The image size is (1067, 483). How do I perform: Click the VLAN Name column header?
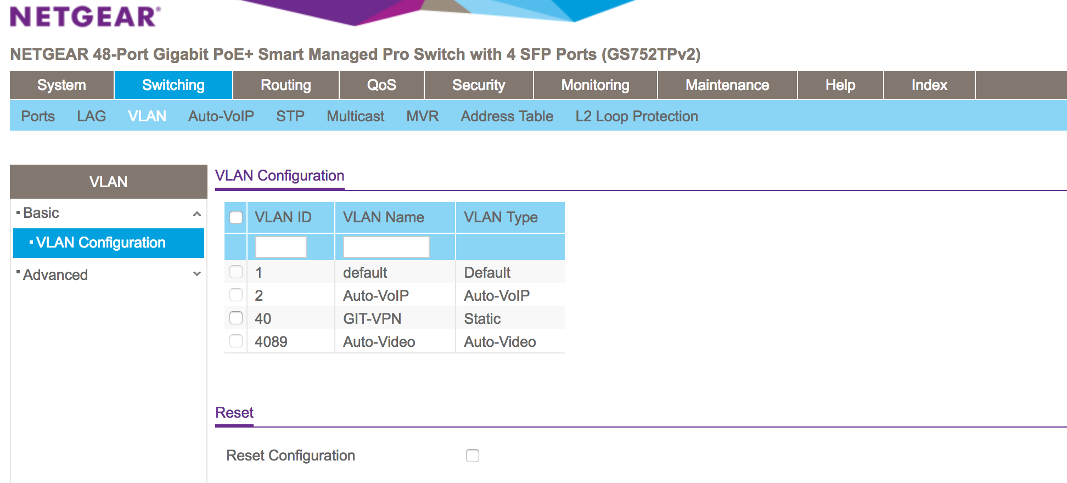[395, 217]
